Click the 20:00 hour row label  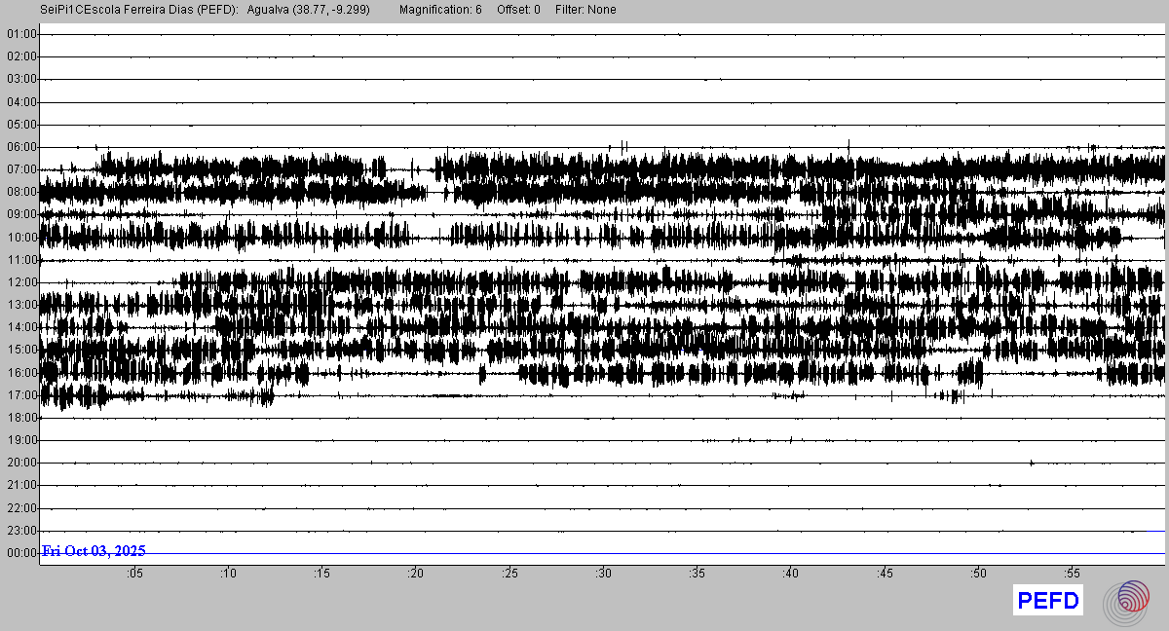coord(21,463)
